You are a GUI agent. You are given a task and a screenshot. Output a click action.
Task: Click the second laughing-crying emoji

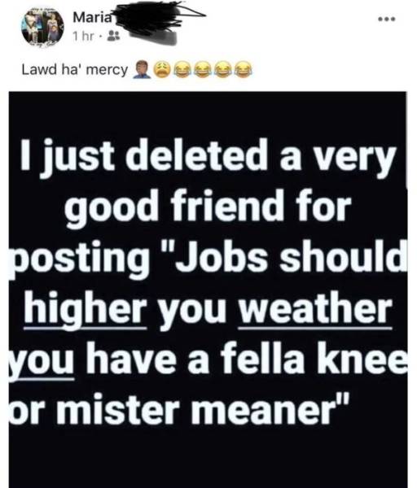pos(204,69)
